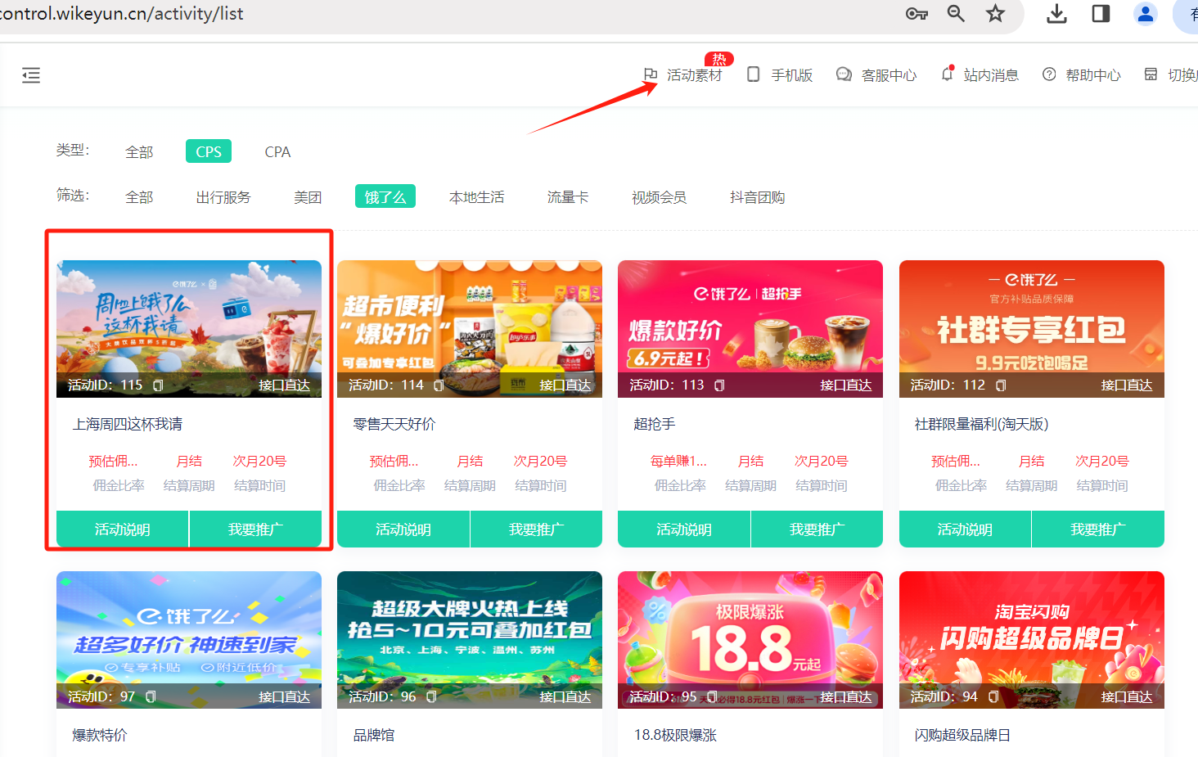The height and width of the screenshot is (757, 1198).
Task: Click the browser address bar URL
Action: pyautogui.click(x=123, y=14)
